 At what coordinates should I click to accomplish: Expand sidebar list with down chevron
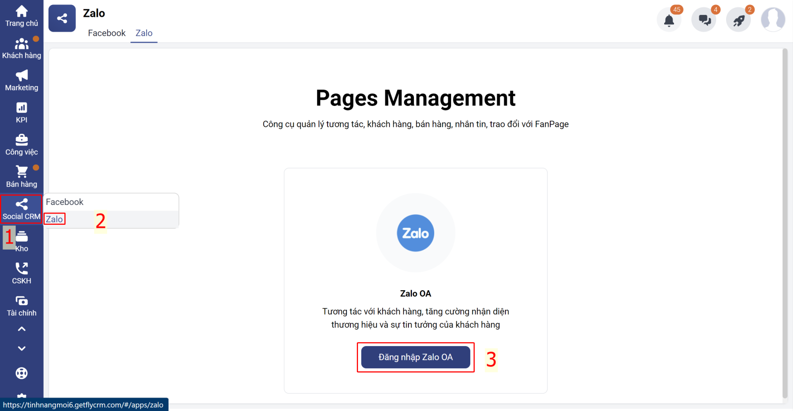tap(21, 348)
